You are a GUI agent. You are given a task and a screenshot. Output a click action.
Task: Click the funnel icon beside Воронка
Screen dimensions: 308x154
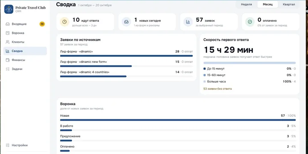coord(8,33)
